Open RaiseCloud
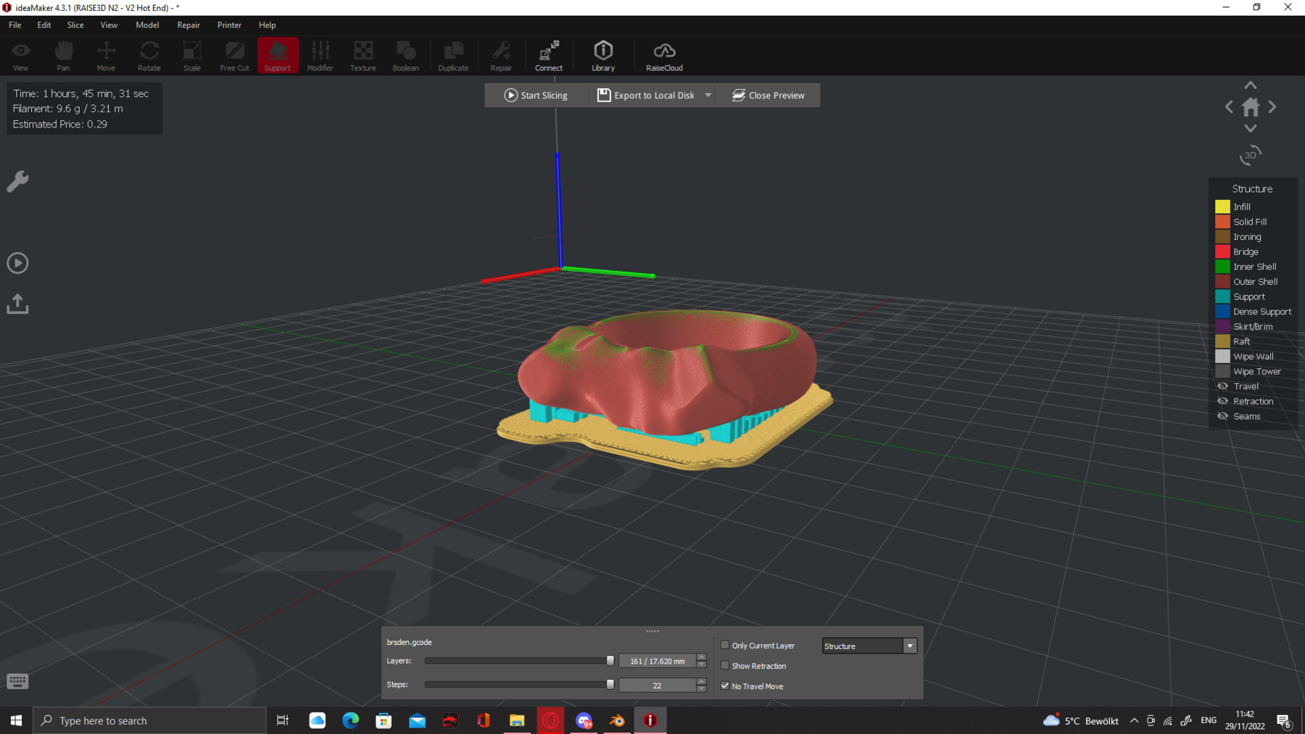Screen dimensions: 1305x734 pos(663,54)
